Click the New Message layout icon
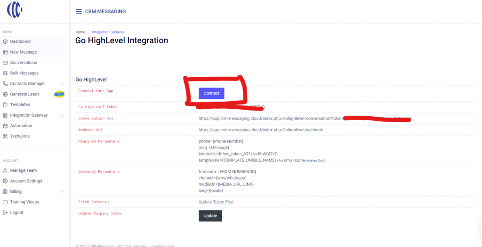Screen dimensions: 482x247 pos(5,52)
